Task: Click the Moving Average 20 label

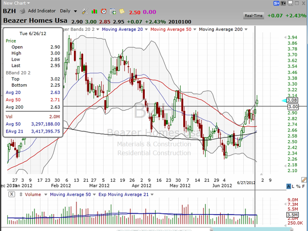Action: (122, 29)
